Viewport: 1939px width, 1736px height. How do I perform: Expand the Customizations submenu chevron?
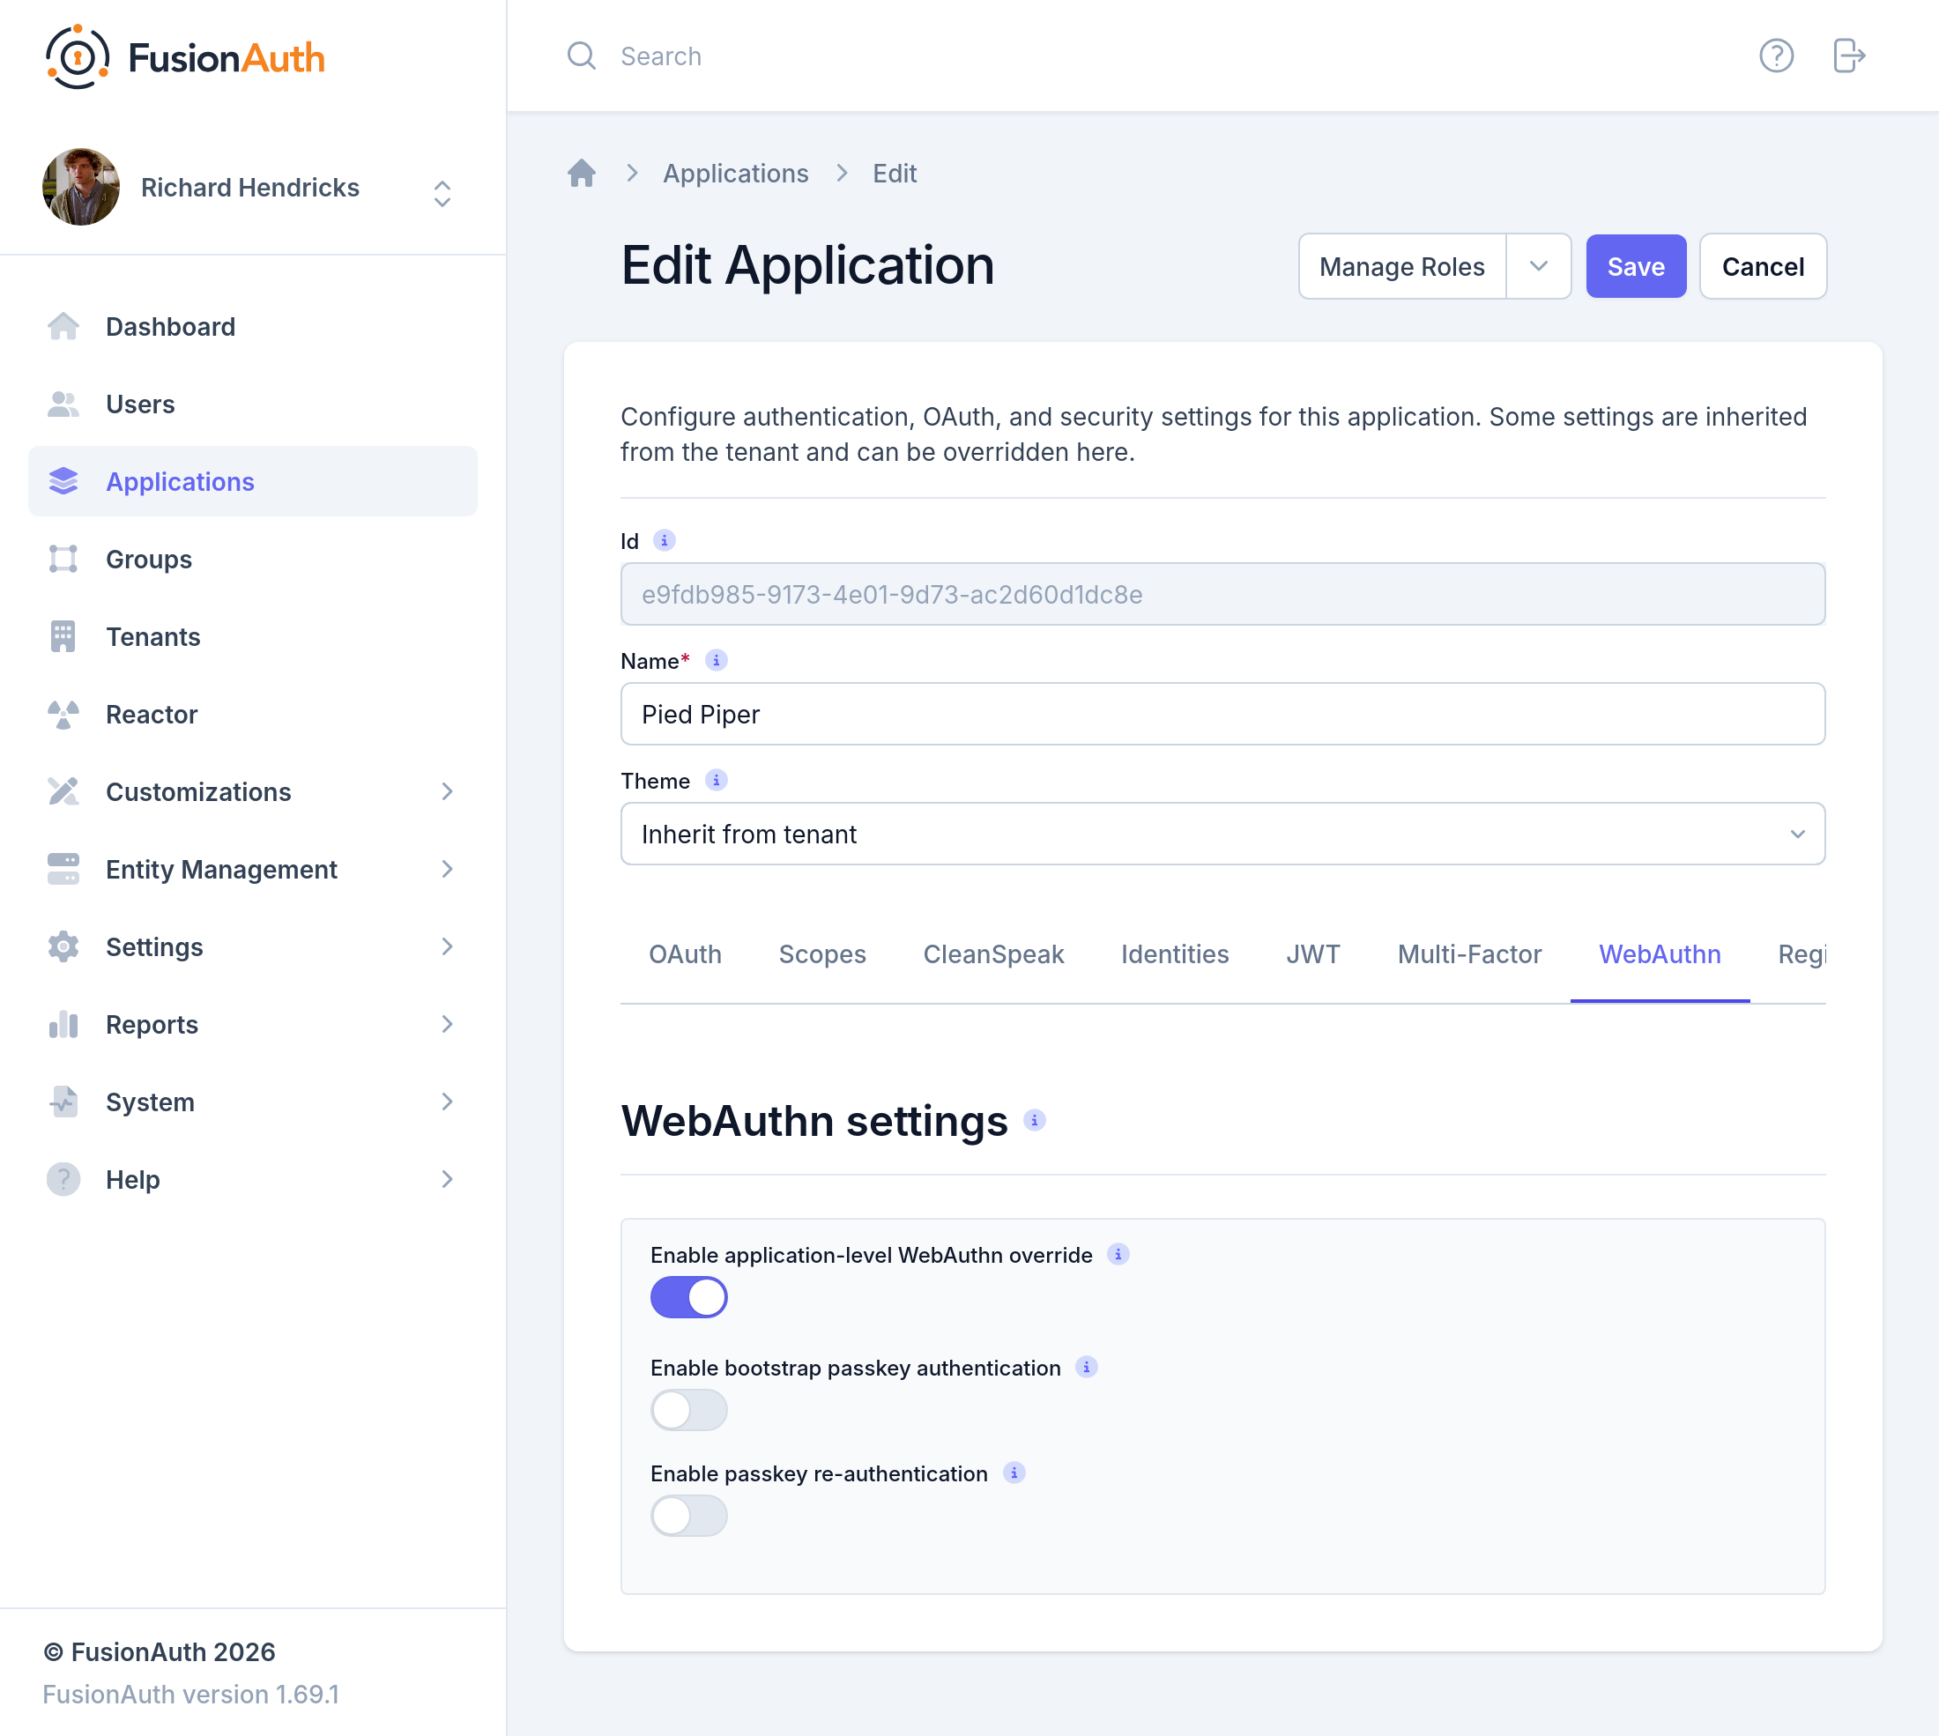446,791
